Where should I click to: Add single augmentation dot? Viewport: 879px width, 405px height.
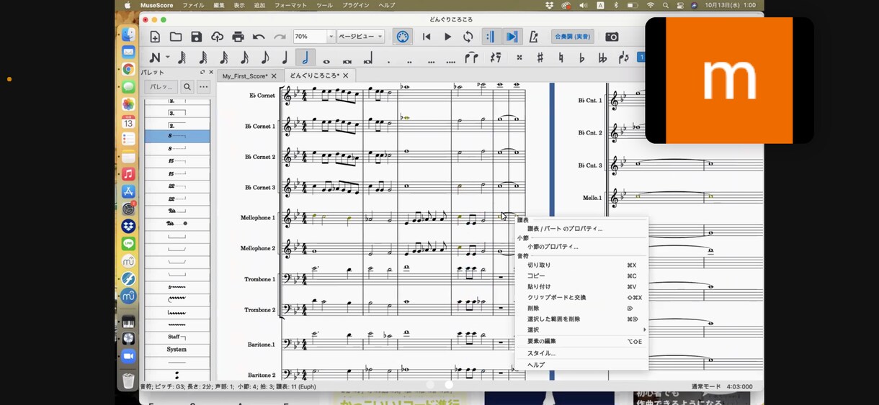[x=389, y=60]
